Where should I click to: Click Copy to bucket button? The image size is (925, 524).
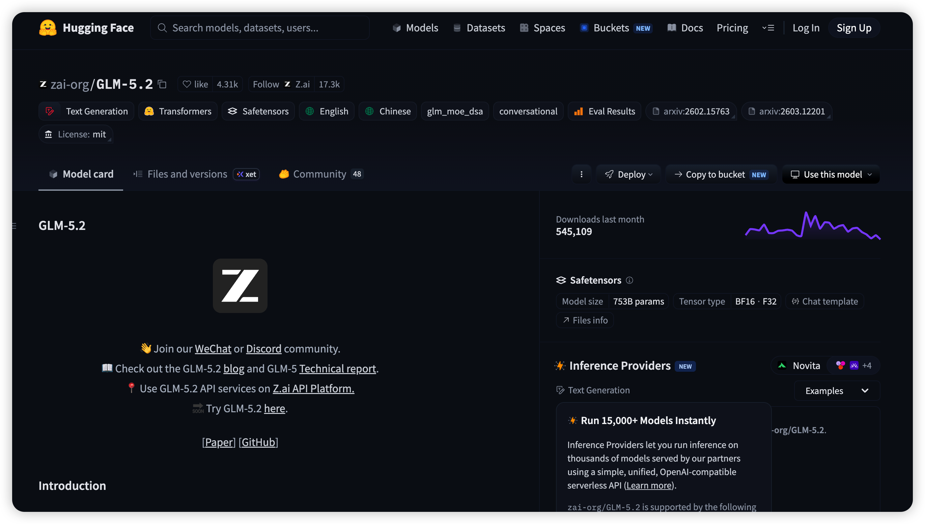[721, 174]
